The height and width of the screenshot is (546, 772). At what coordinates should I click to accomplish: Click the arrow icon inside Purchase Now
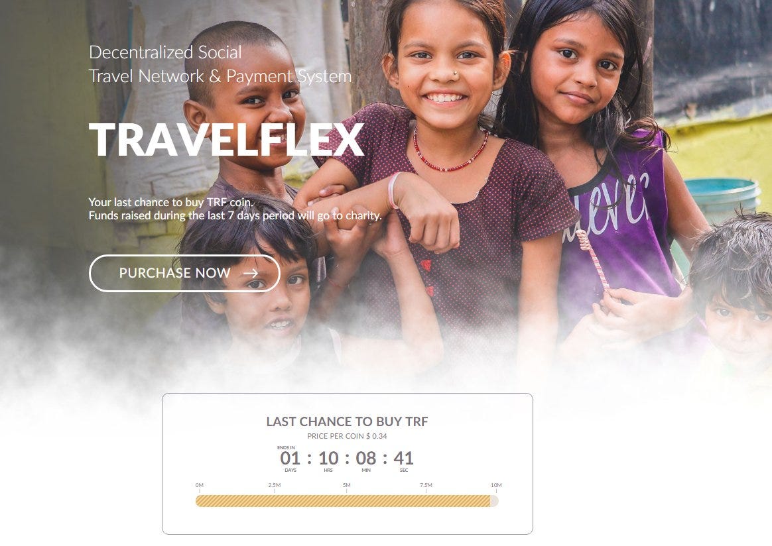(x=251, y=273)
